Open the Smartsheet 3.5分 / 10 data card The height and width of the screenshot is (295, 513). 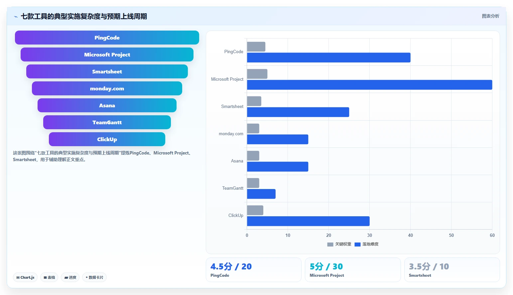452,270
